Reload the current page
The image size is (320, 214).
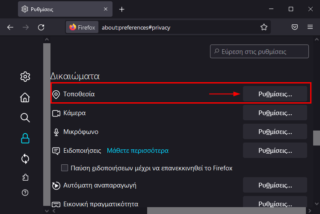tap(41, 27)
